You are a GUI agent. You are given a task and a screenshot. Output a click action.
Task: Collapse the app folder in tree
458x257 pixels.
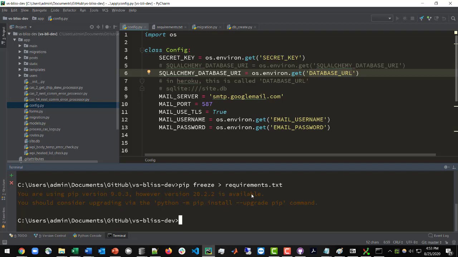pyautogui.click(x=15, y=40)
